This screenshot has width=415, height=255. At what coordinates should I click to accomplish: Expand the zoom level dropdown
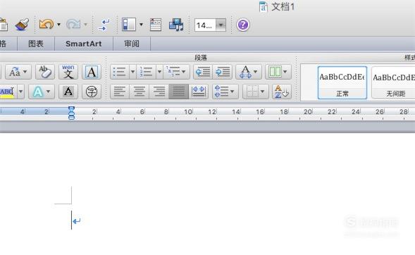click(x=221, y=25)
